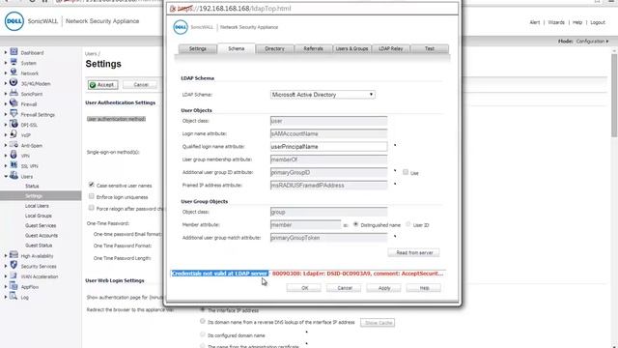Collapse the Users tree arrow
This screenshot has width=618, height=348.
click(6, 176)
